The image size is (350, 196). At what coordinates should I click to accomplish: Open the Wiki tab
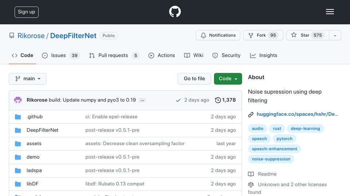coord(194,55)
